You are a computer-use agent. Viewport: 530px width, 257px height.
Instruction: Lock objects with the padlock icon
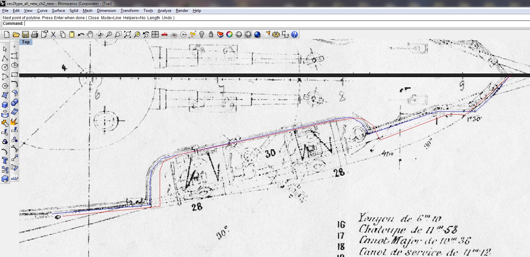[211, 34]
